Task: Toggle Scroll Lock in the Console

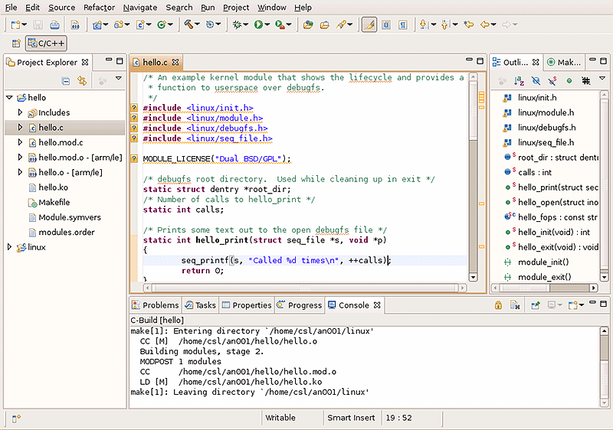Action: tap(498, 305)
